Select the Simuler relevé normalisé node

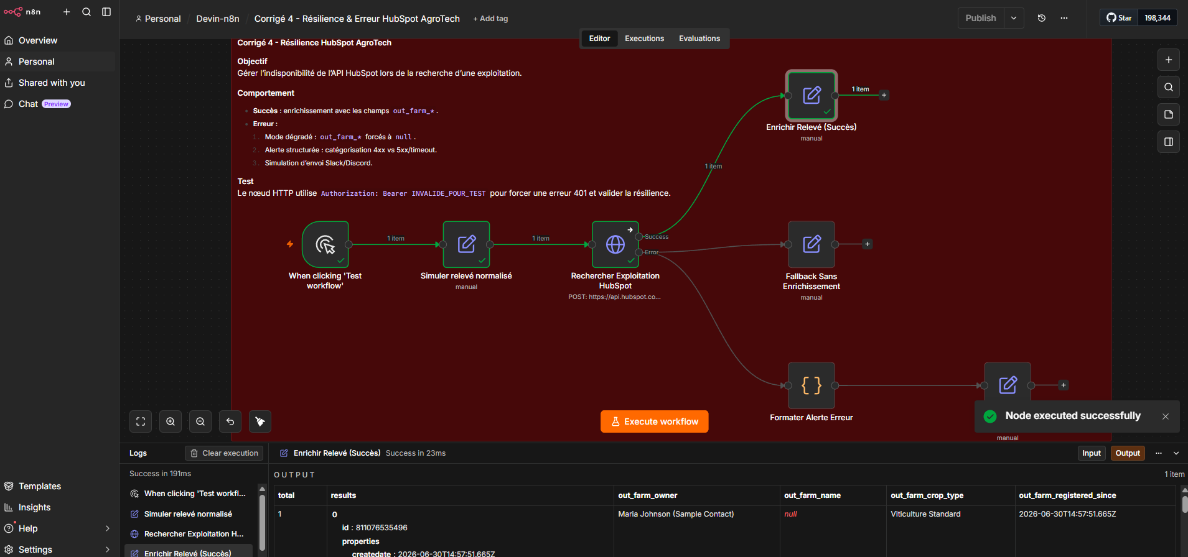466,244
